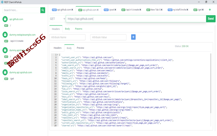The width and height of the screenshot is (217, 136).
Task: Open the /get request in the sidebar
Action: tap(12, 79)
